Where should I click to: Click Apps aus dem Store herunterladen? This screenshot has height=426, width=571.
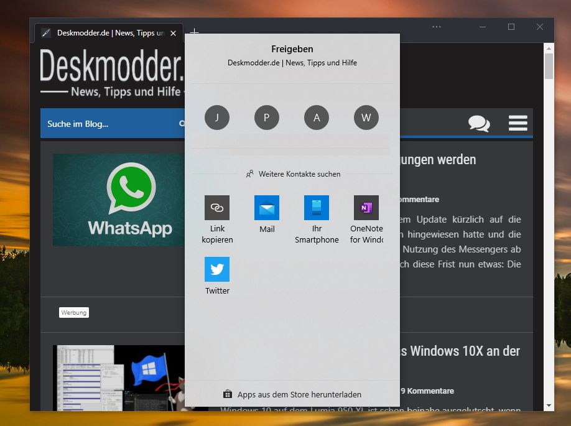(292, 394)
